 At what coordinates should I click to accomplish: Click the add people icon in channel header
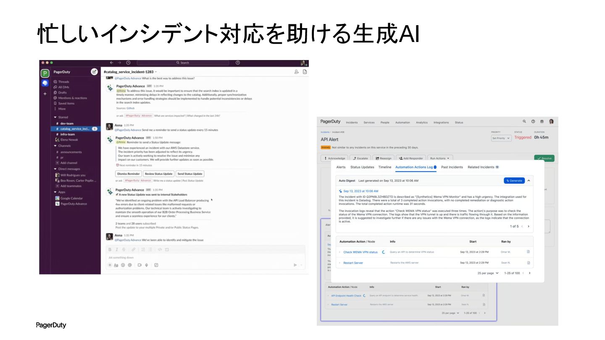pyautogui.click(x=297, y=72)
